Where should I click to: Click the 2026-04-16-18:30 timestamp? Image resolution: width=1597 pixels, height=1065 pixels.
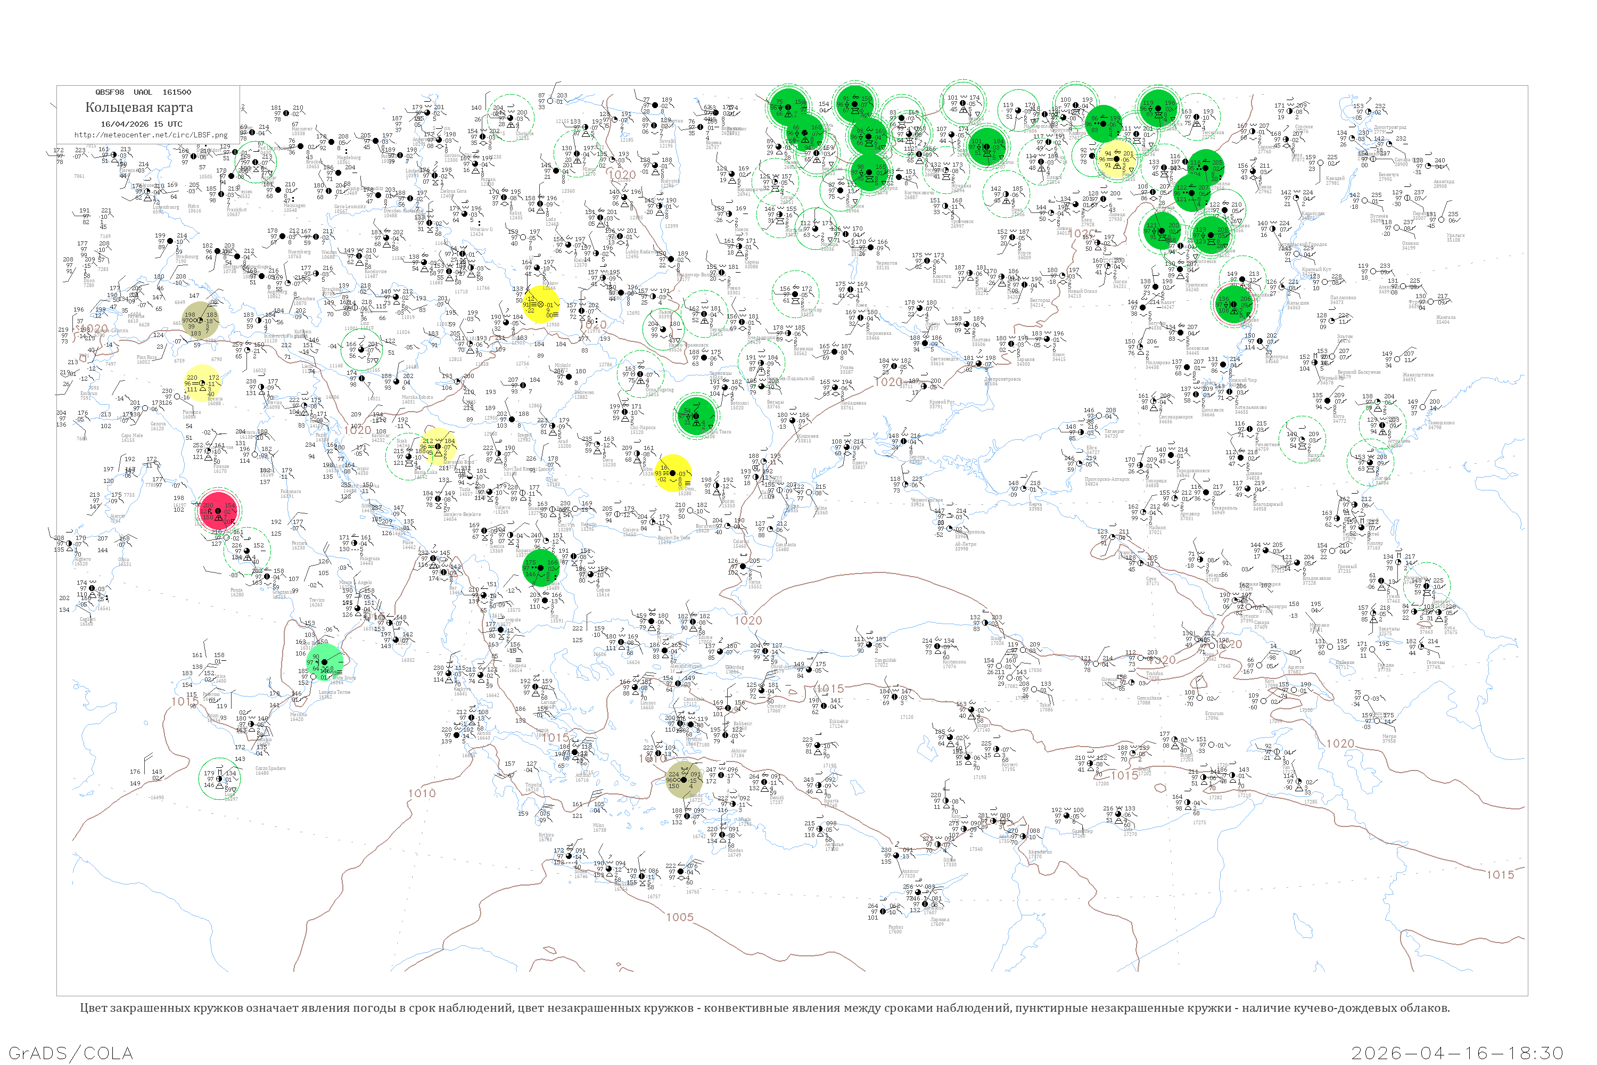[x=1457, y=1053]
